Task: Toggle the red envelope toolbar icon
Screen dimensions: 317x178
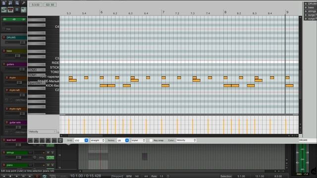Action: click(10, 9)
